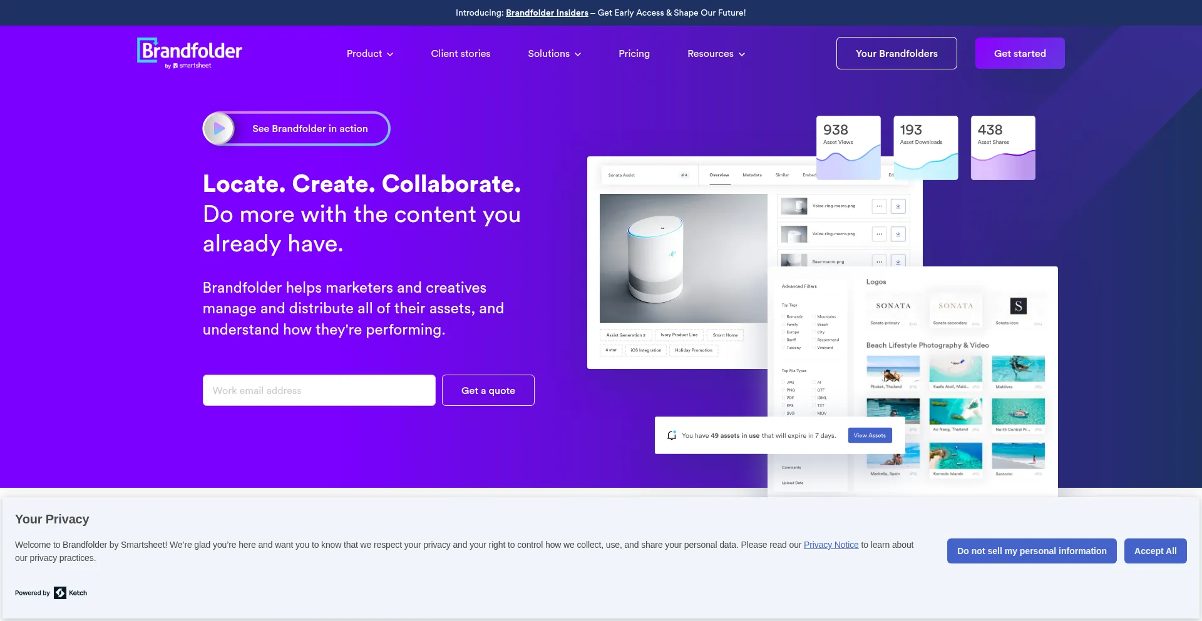Viewport: 1202px width, 621px height.
Task: Switch to the Overview tab in mockup
Action: [x=719, y=175]
